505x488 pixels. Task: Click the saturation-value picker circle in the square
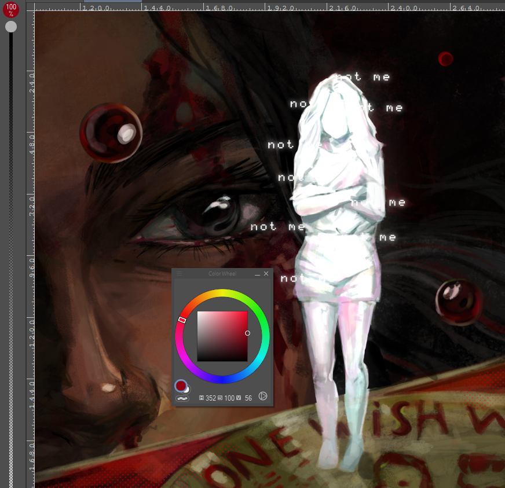click(x=247, y=333)
